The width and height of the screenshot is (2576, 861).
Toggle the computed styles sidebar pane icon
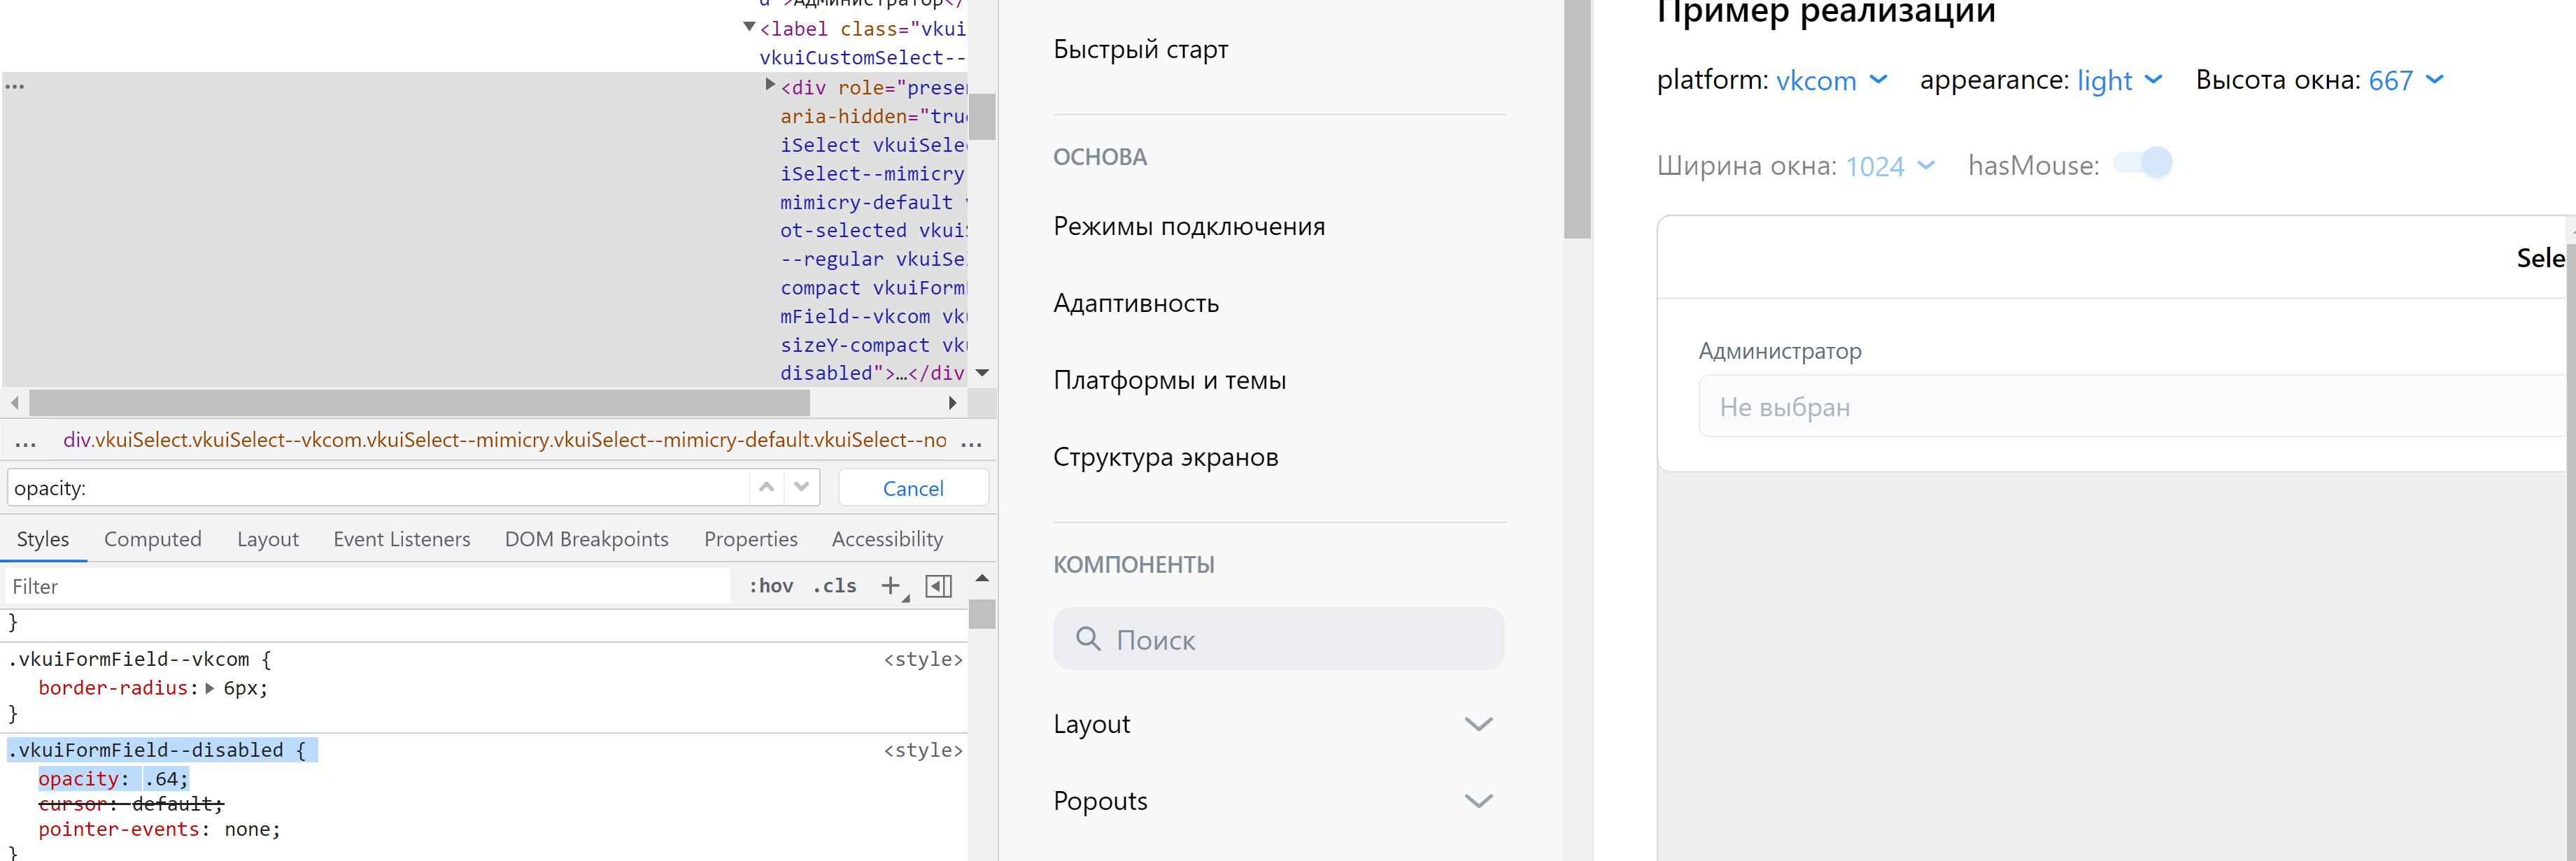[938, 586]
